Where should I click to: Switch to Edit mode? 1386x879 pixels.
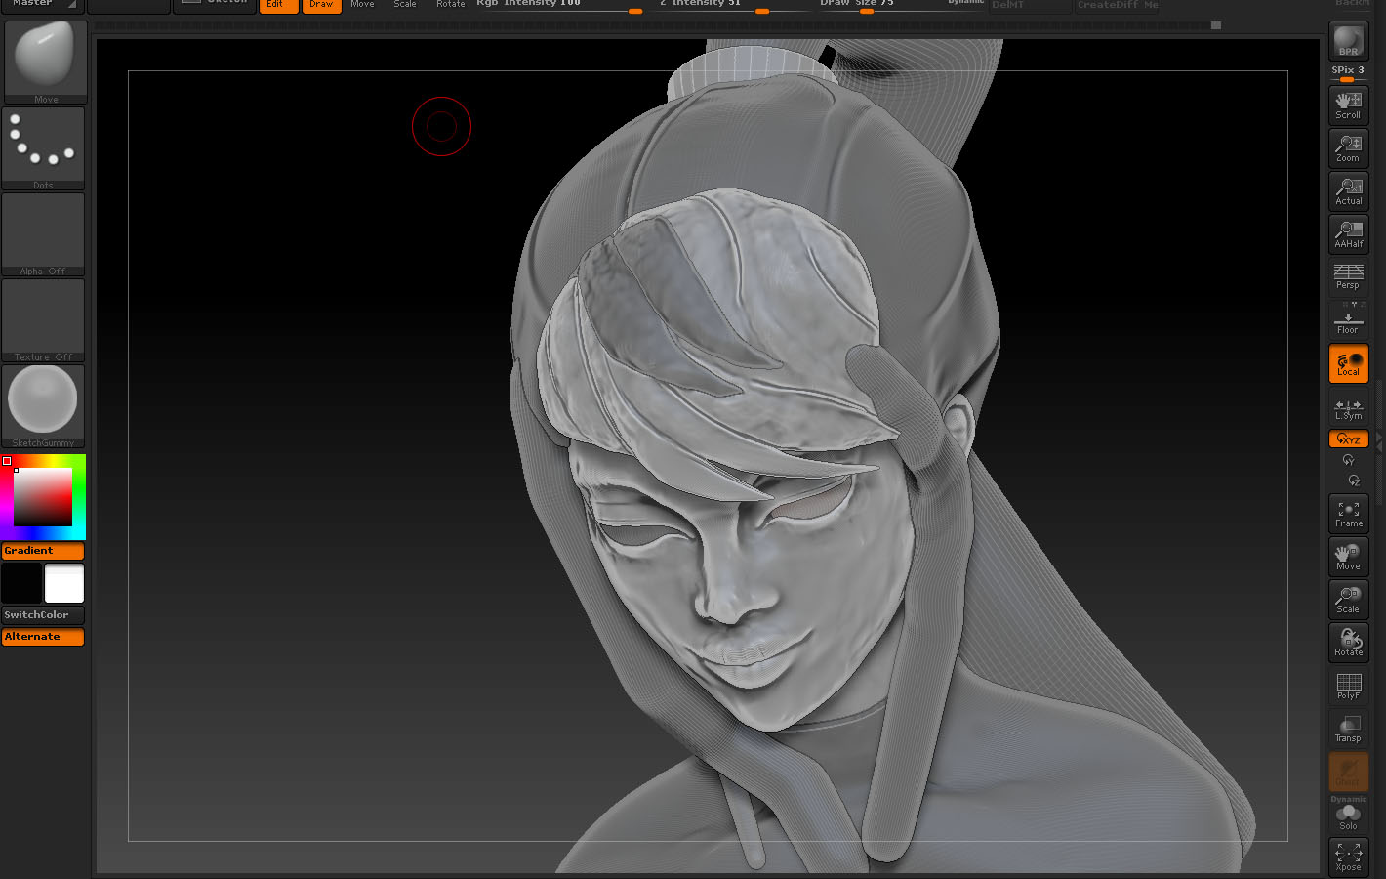[x=278, y=5]
